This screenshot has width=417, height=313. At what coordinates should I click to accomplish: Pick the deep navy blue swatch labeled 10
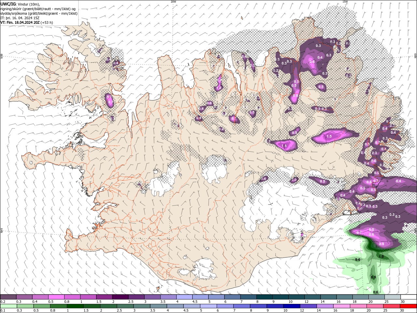pos(292,306)
